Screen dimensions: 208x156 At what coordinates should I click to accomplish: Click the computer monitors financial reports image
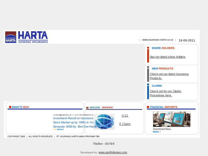click(172, 119)
